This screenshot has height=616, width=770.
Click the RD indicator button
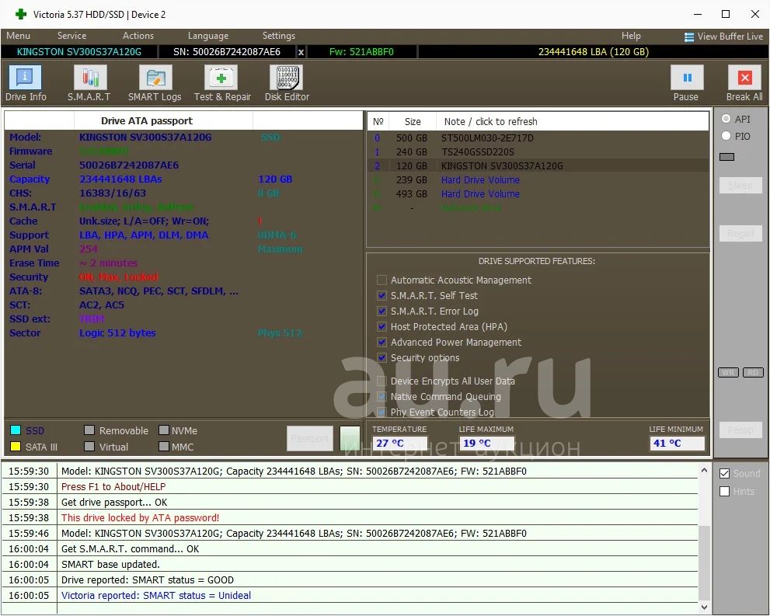754,373
